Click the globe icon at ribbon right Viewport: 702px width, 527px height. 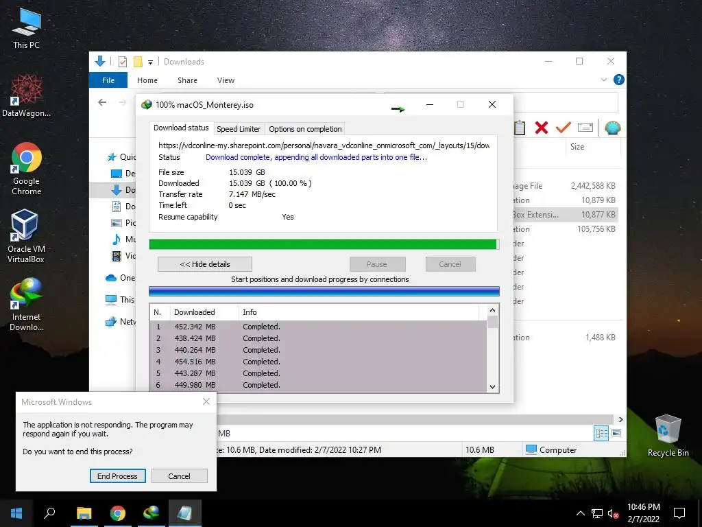click(x=612, y=128)
